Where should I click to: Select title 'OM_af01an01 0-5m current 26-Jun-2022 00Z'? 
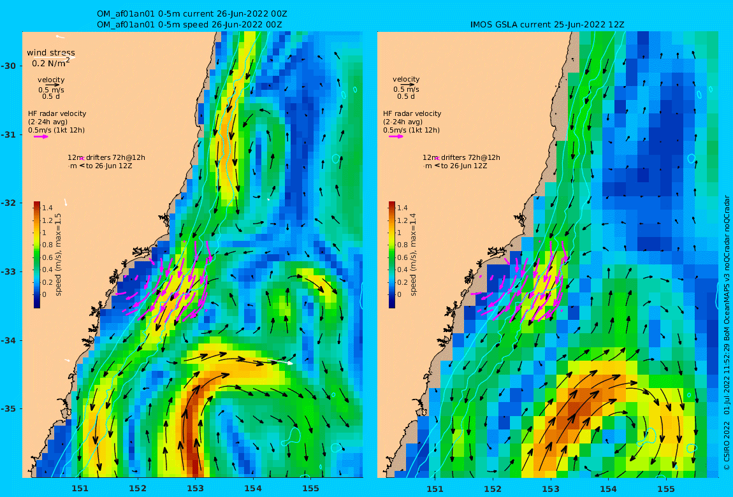click(x=192, y=13)
